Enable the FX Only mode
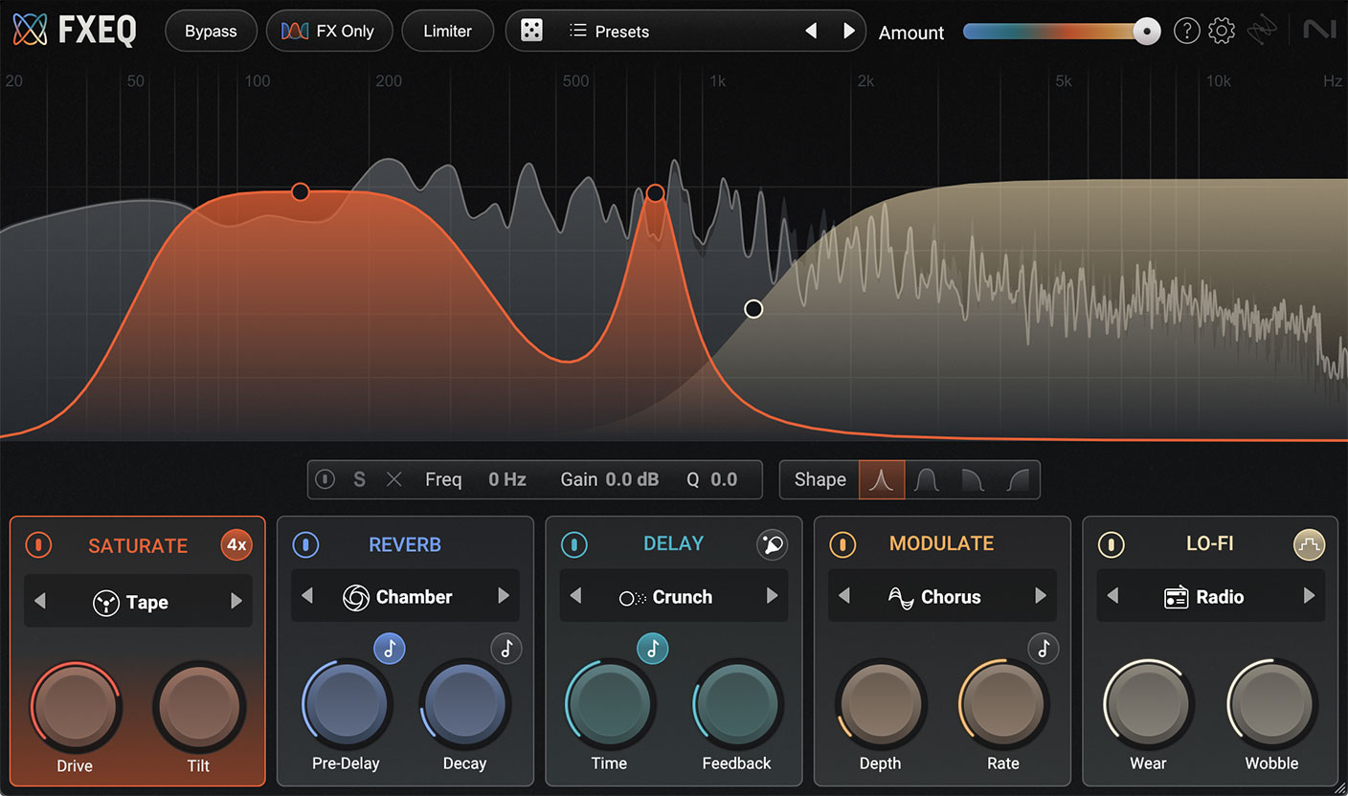This screenshot has width=1348, height=796. coord(329,32)
